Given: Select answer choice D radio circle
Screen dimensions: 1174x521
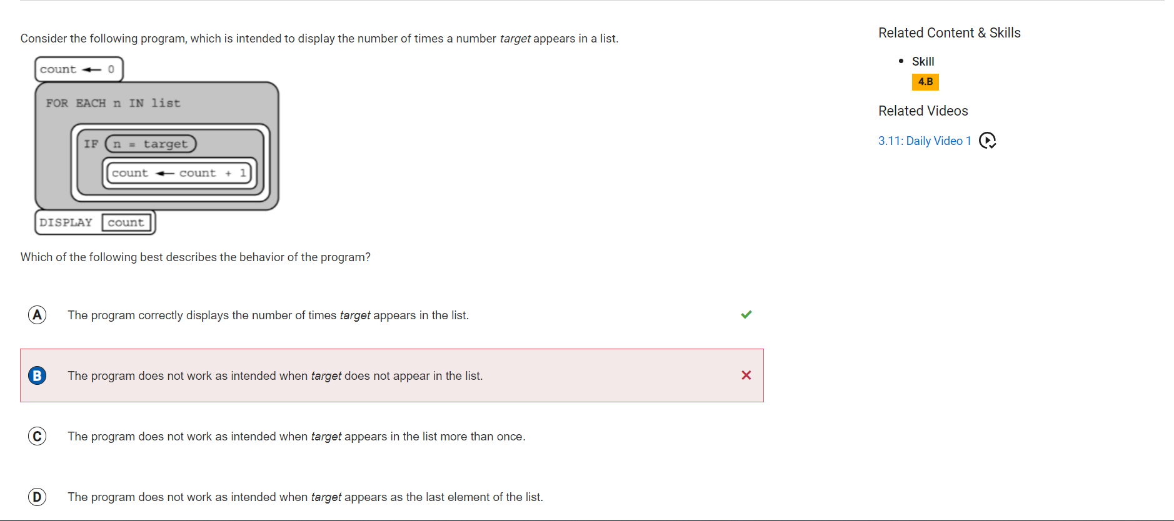Looking at the screenshot, I should click(x=38, y=497).
